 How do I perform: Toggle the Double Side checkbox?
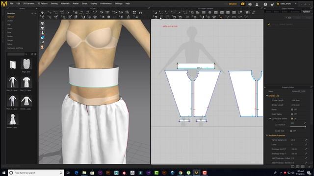(x=291, y=131)
